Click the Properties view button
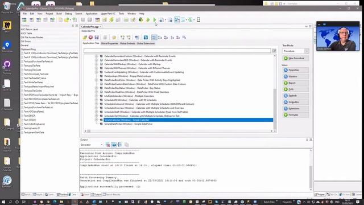Screen dimensions: 364x205 tap(296, 70)
